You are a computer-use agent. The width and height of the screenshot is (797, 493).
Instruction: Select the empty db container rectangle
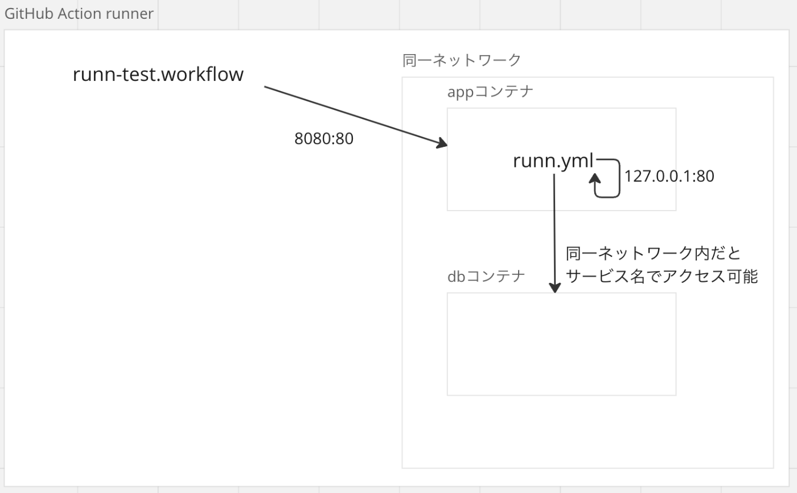[x=561, y=344]
